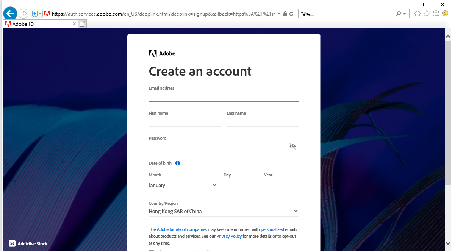Screen dimensions: 452x251
Task: Click the Date of birth label
Action: 160,163
